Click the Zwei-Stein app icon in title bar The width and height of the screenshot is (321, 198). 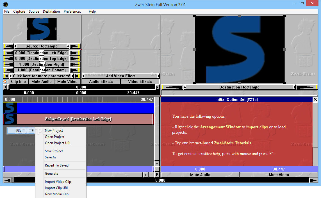tap(6, 4)
